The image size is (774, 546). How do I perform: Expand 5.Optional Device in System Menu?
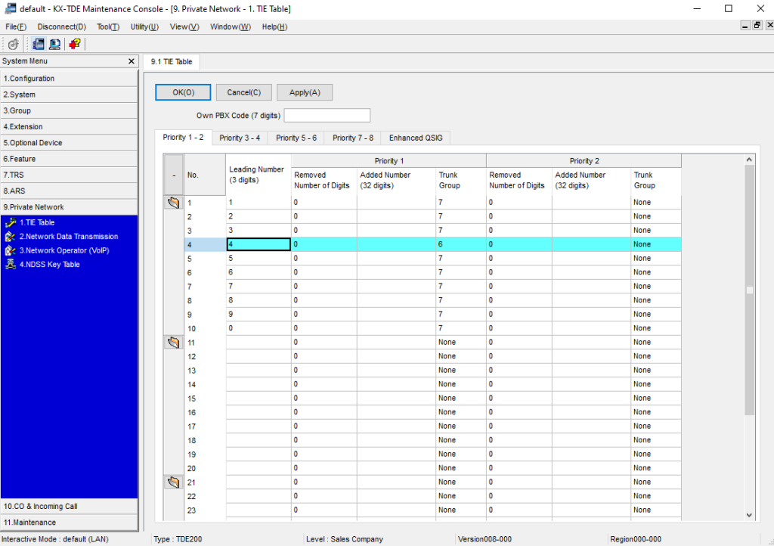69,143
